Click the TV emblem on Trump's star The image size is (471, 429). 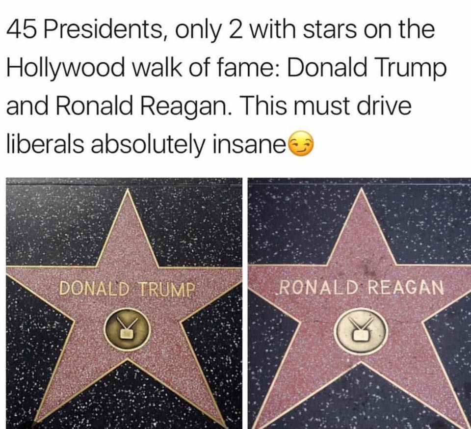pos(128,329)
